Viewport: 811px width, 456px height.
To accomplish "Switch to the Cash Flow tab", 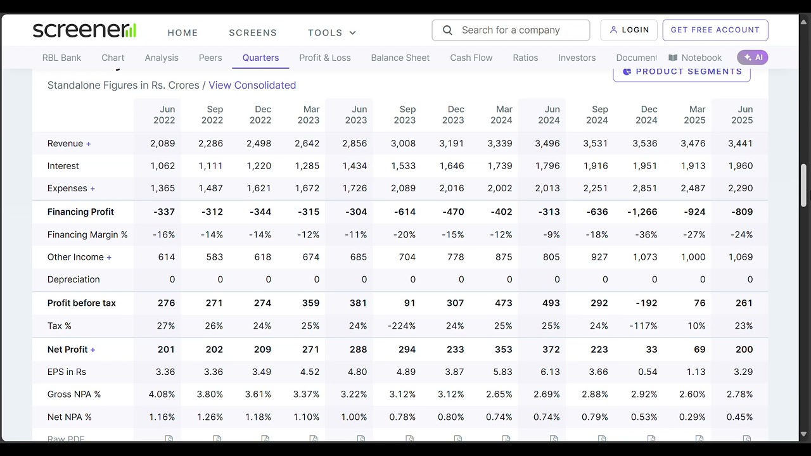I will tap(471, 58).
